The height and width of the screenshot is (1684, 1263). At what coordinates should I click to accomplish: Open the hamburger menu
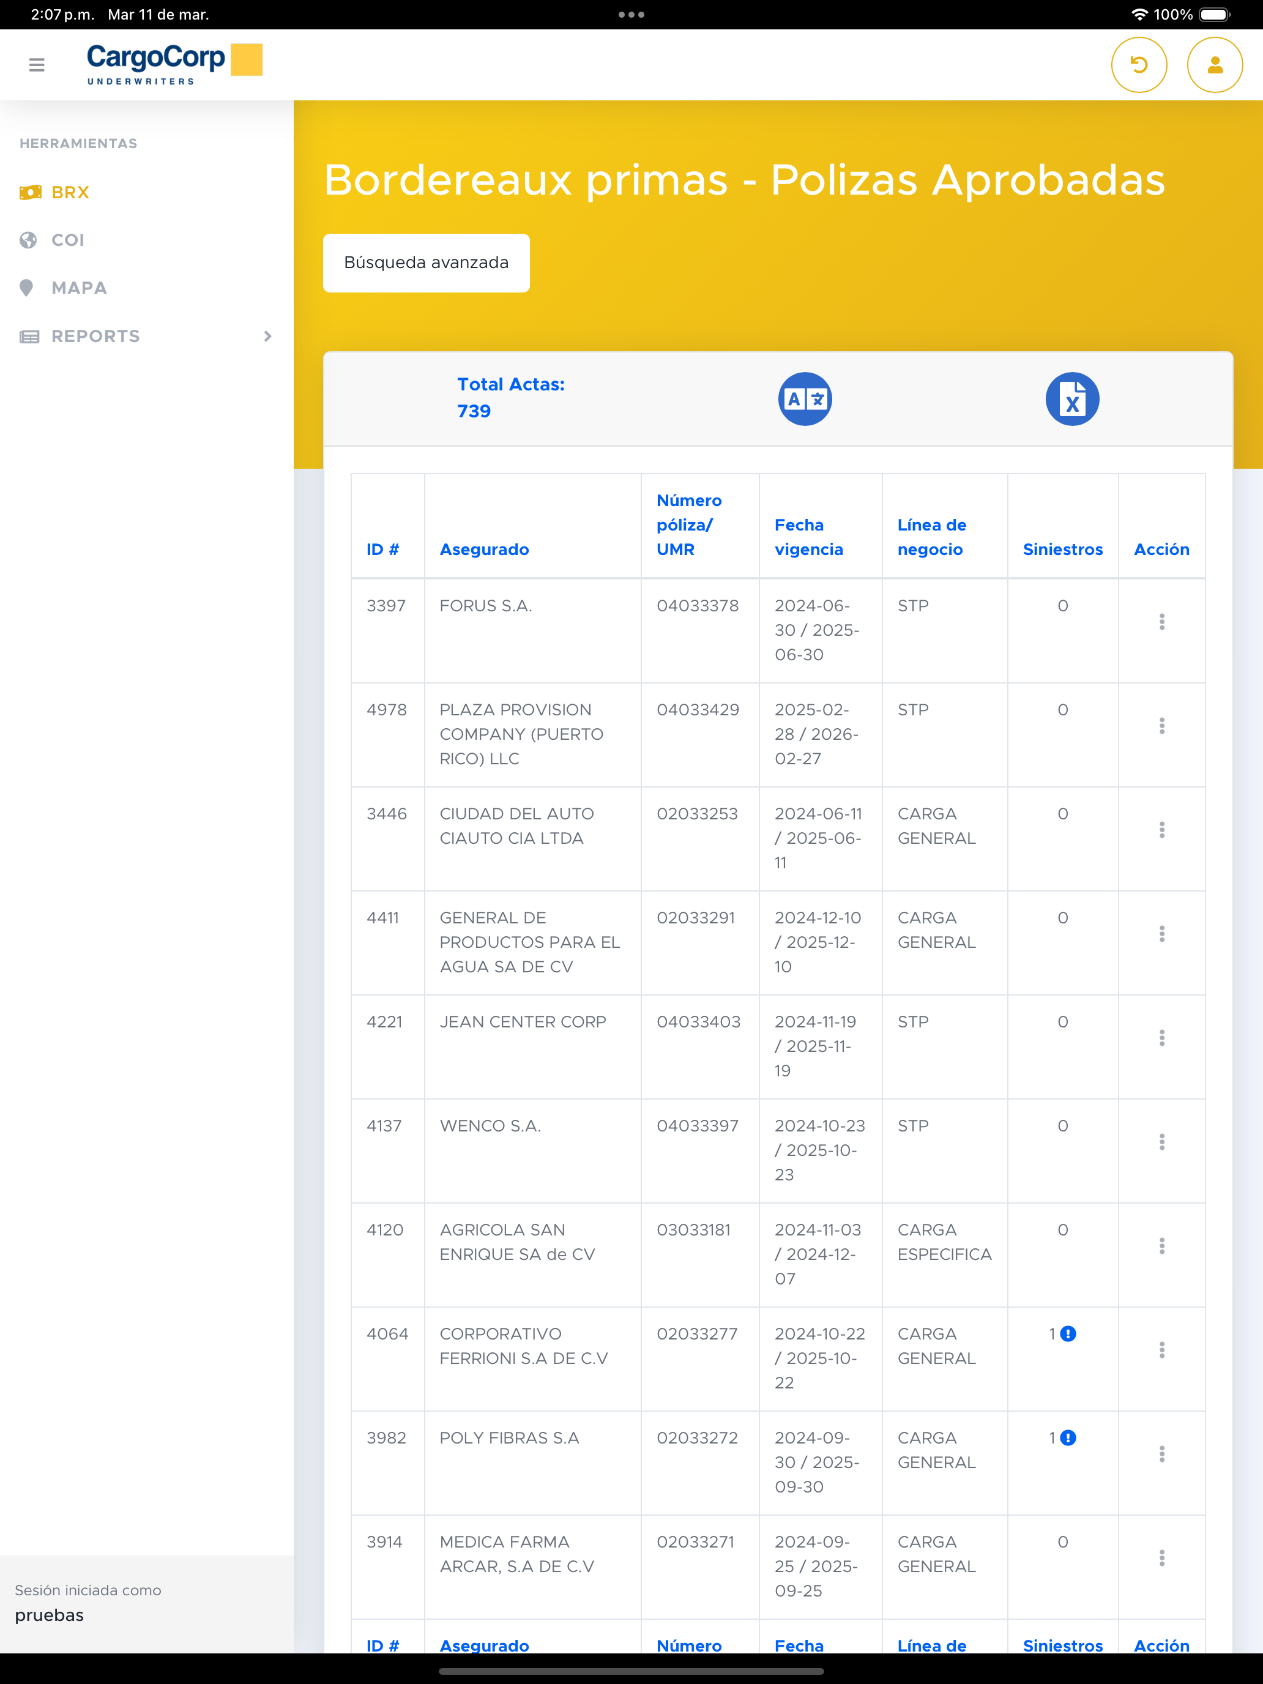click(x=37, y=65)
